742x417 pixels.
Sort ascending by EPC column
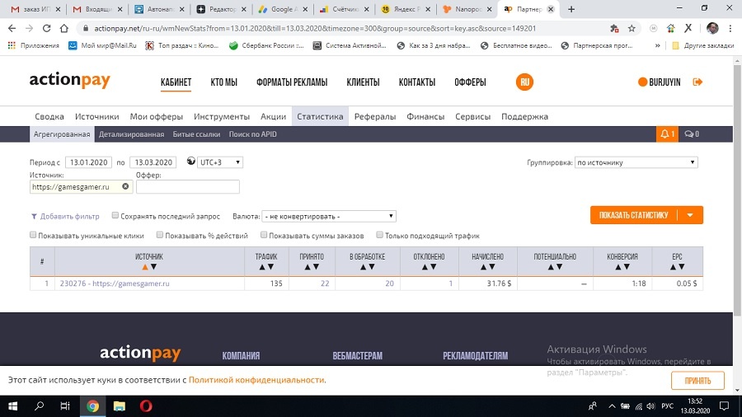pyautogui.click(x=673, y=267)
